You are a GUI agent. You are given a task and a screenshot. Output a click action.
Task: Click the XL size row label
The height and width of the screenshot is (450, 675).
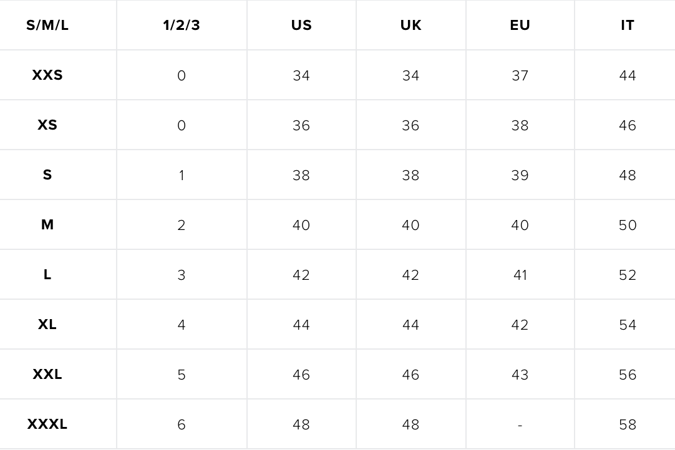click(47, 324)
